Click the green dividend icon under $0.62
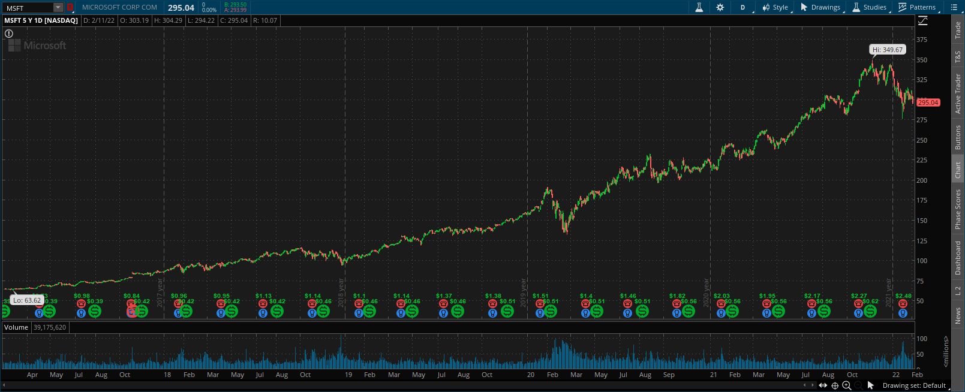Viewport: 965px width, 392px height. pos(869,311)
